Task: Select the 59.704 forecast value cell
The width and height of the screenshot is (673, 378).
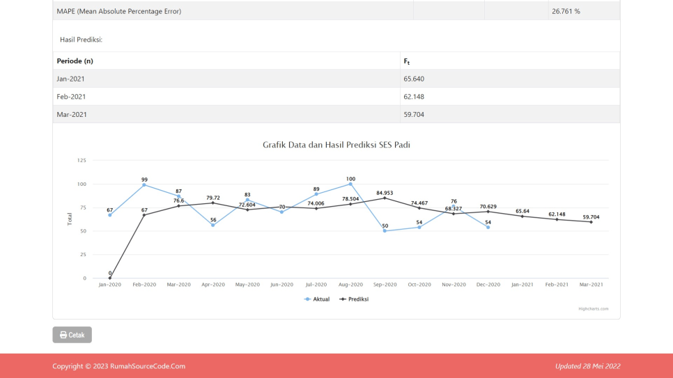Action: (x=509, y=114)
